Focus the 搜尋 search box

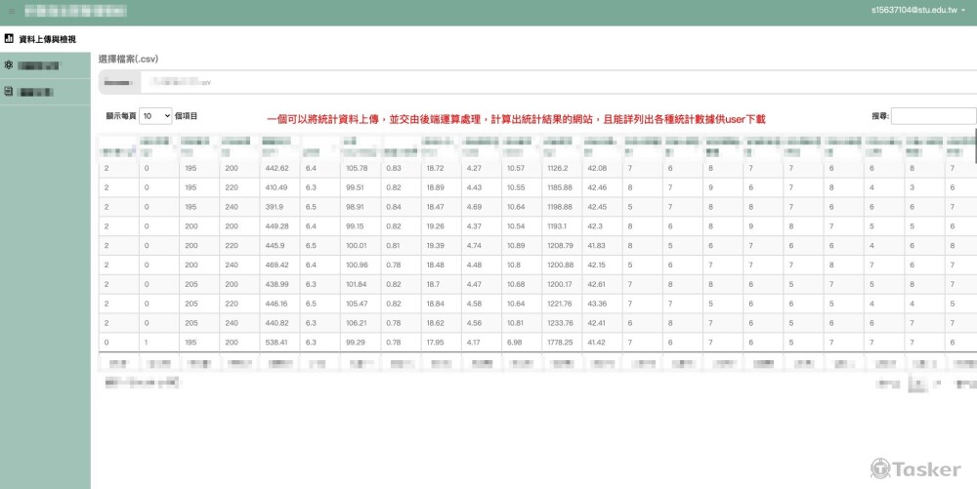tap(933, 116)
